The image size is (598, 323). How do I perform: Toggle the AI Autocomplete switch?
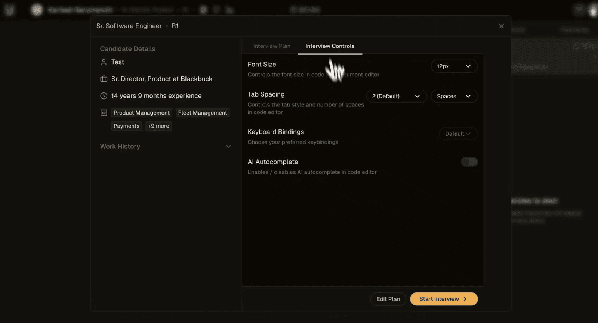point(469,162)
